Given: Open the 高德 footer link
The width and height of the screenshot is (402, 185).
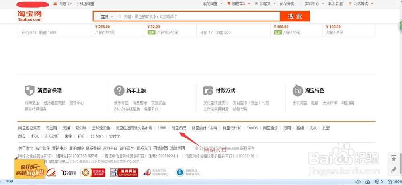Looking at the screenshot, I should [x=300, y=128].
